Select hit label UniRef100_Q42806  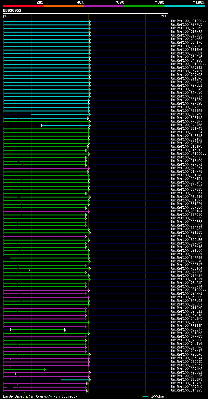coord(187,340)
